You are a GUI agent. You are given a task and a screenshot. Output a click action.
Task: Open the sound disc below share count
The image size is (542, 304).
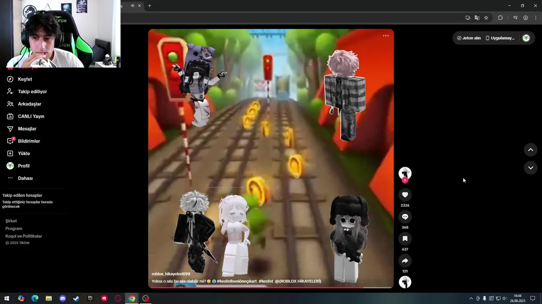click(405, 282)
